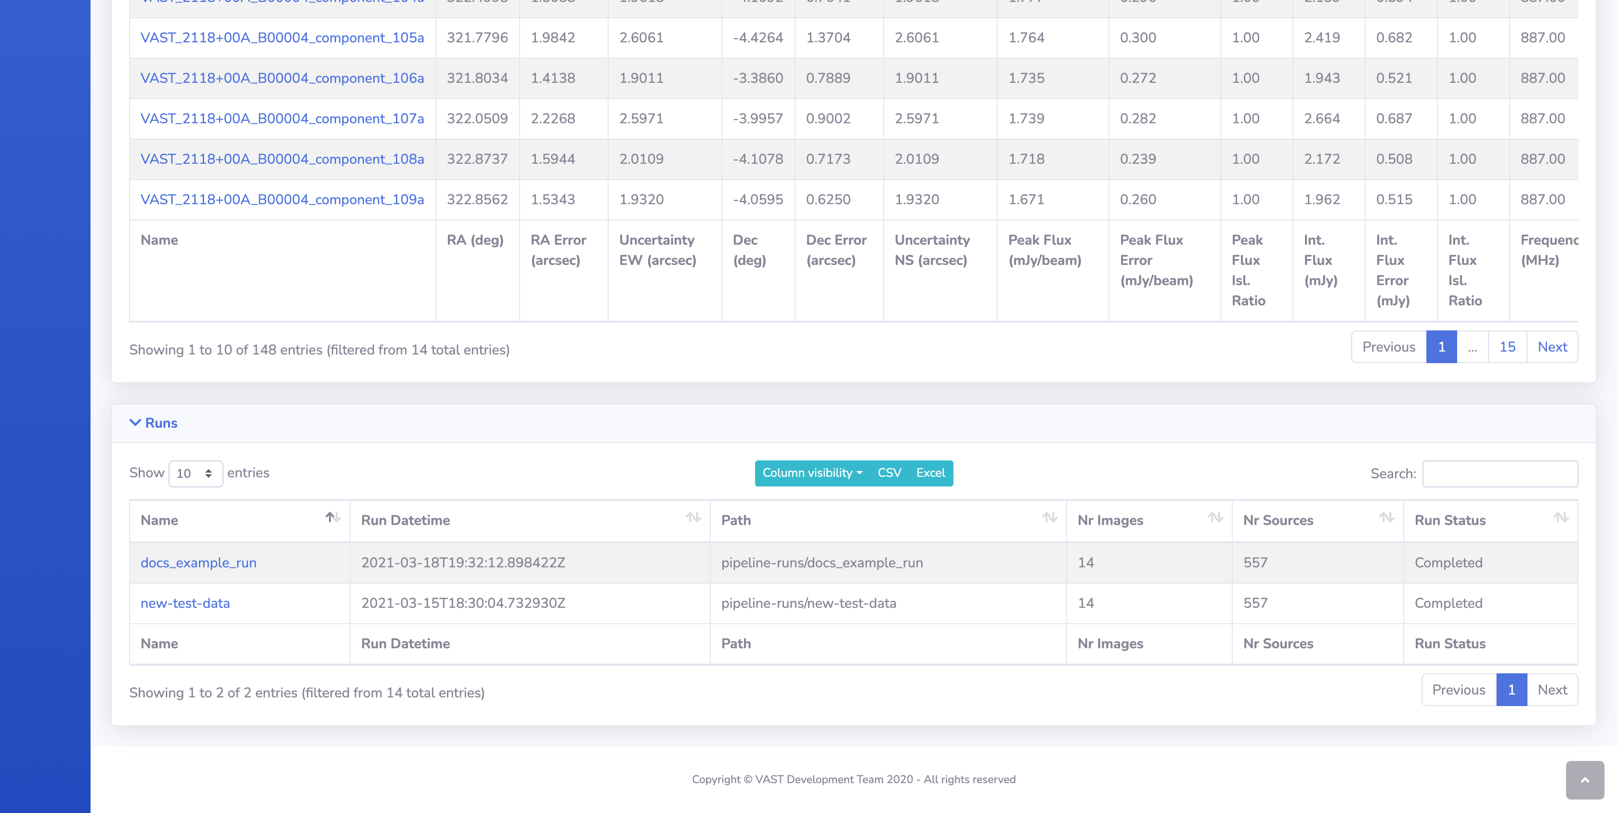The width and height of the screenshot is (1618, 813).
Task: Click Completed status of new-test-data
Action: pyautogui.click(x=1448, y=603)
